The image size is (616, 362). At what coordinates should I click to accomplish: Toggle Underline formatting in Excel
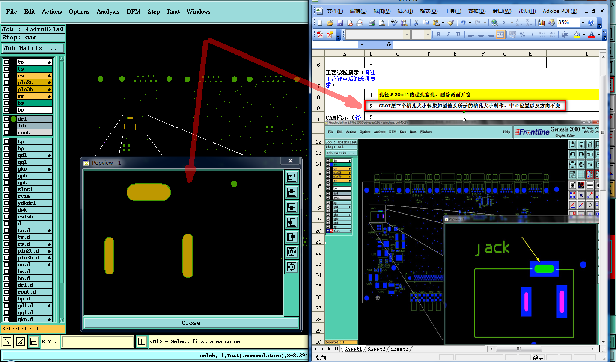458,35
